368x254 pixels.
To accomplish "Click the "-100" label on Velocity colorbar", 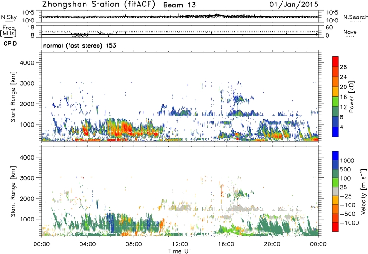I will pyautogui.click(x=348, y=205).
